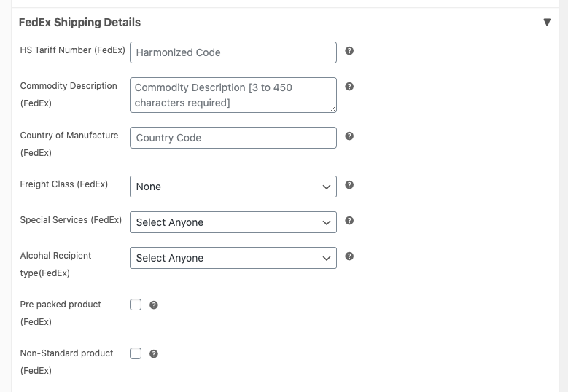Click help icon beside Freight Class dropdown

pos(349,185)
